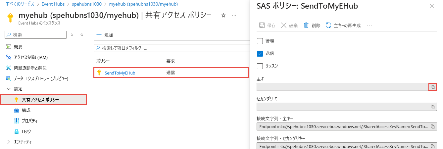Check the リッスン checkbox
This screenshot has width=443, height=149.
pyautogui.click(x=260, y=66)
